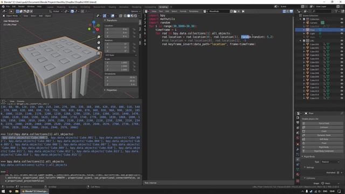Run the script with the play icon

click(243, 11)
